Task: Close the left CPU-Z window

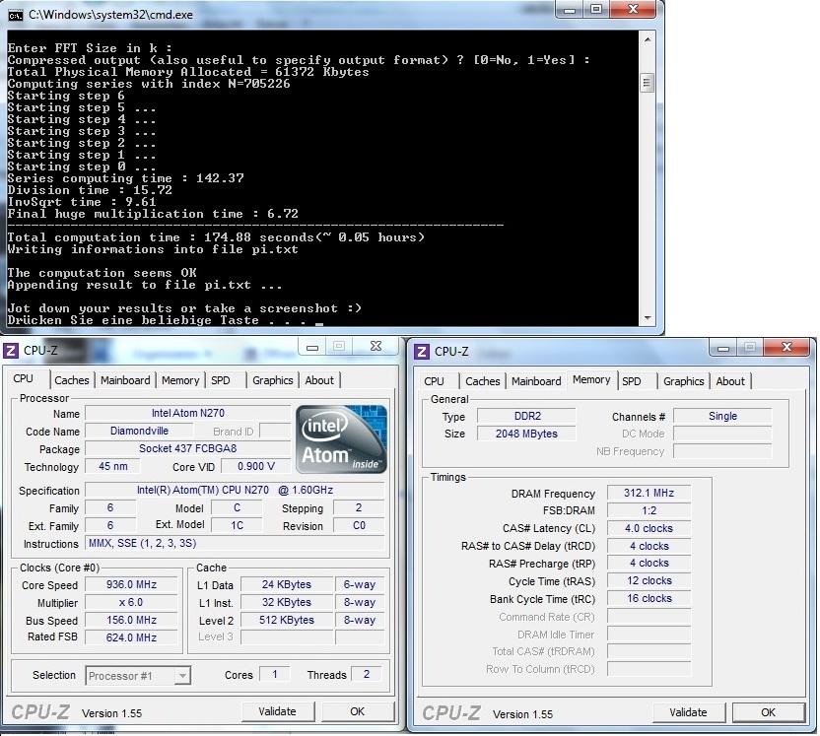Action: (x=376, y=347)
